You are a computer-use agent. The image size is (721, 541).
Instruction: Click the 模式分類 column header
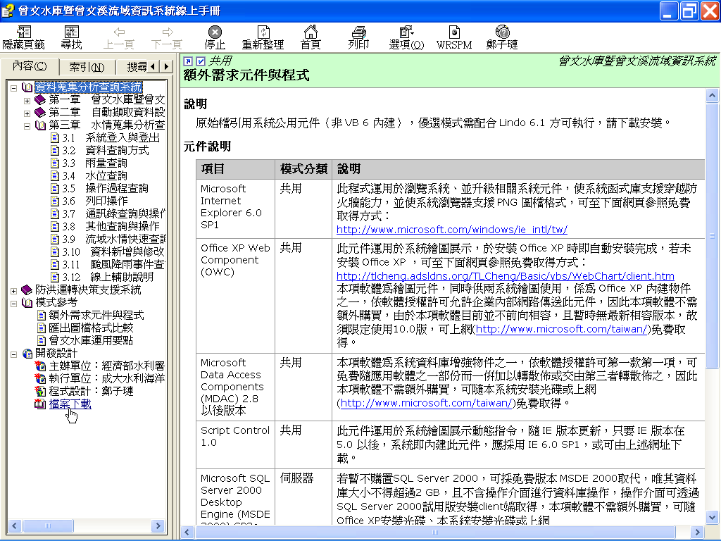pyautogui.click(x=303, y=169)
